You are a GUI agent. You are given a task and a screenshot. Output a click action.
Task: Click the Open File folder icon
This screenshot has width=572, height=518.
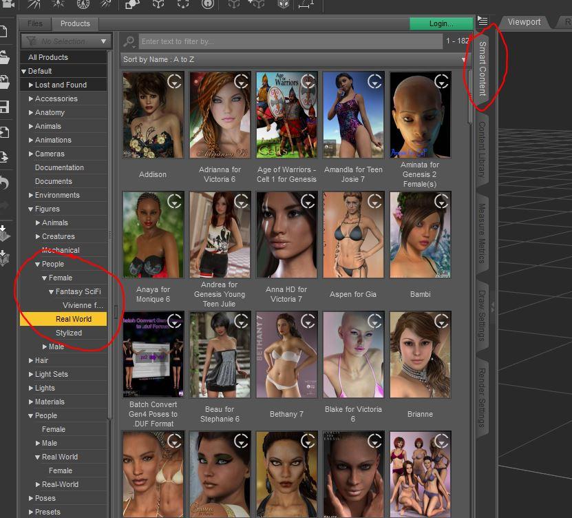pos(4,58)
